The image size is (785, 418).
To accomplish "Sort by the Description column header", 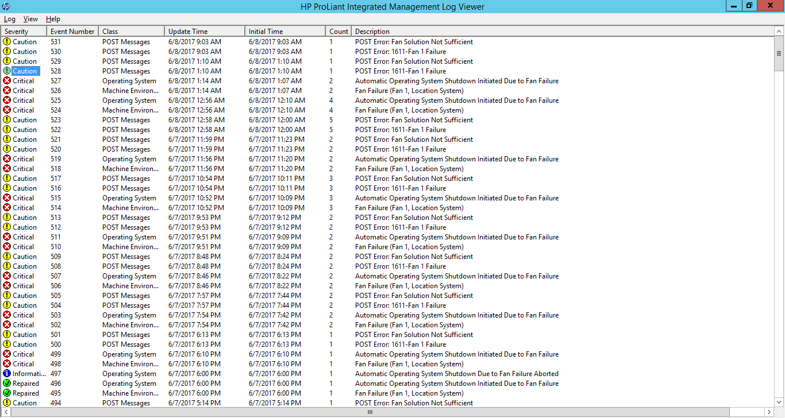I will point(563,32).
